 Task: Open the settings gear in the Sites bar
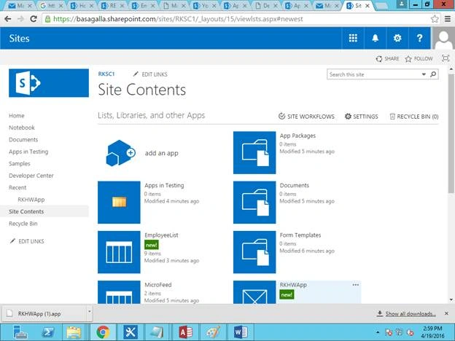[397, 38]
